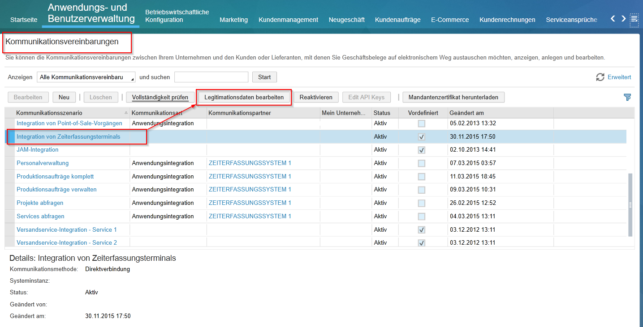
Task: Click 'Direktverbindung' value in details
Action: coord(108,269)
